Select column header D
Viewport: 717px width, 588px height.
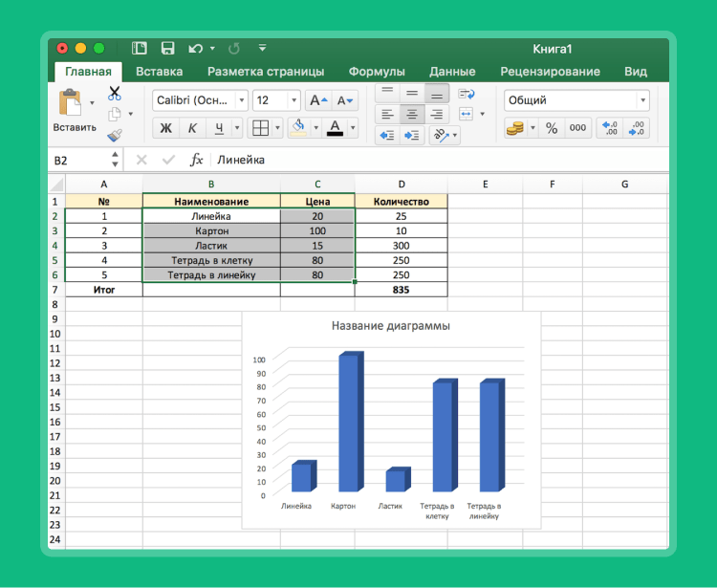[x=402, y=184]
